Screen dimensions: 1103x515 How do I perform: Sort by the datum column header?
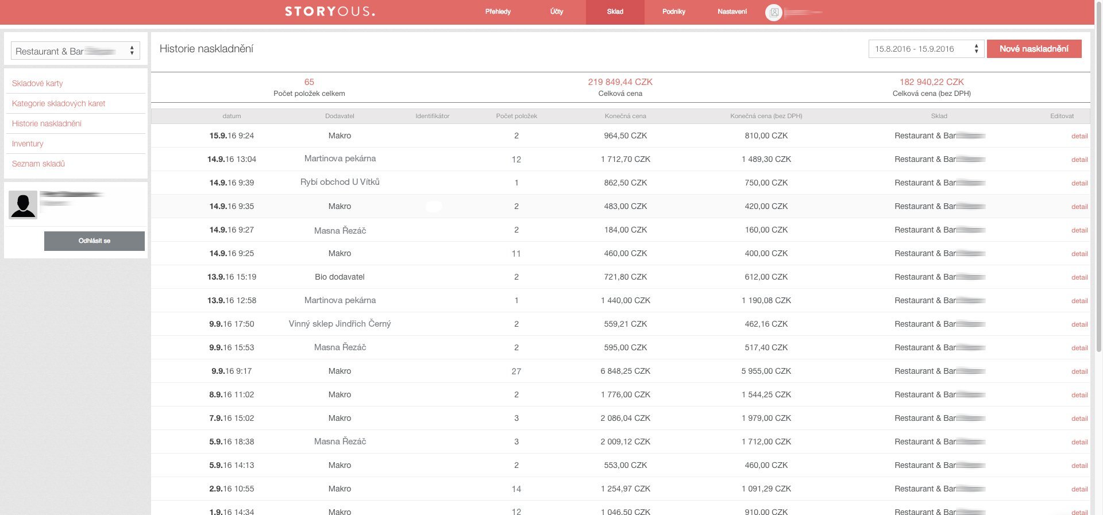tap(232, 116)
